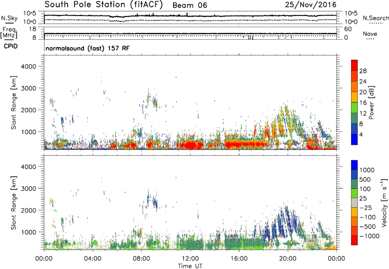Click the solid frequency trace line
The image size is (389, 269).
pyautogui.click(x=190, y=34)
